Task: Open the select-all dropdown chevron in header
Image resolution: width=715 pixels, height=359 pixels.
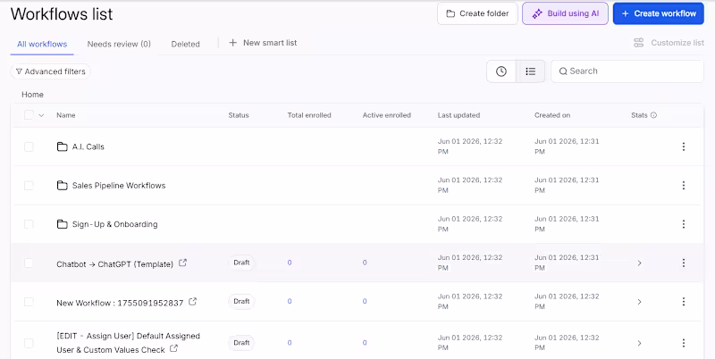Action: 41,115
